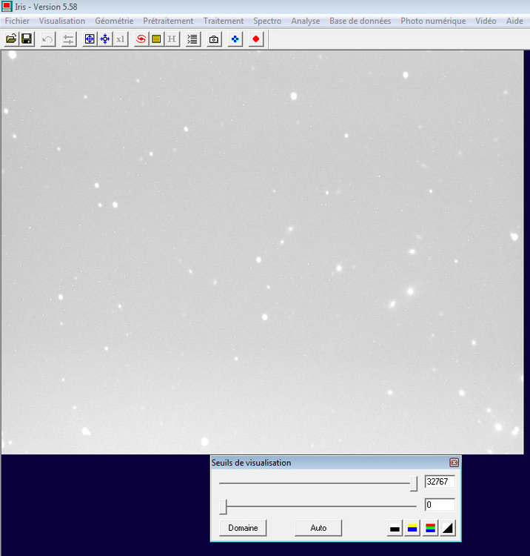Image resolution: width=530 pixels, height=556 pixels.
Task: Click the Iris application icon in title bar
Action: point(7,7)
